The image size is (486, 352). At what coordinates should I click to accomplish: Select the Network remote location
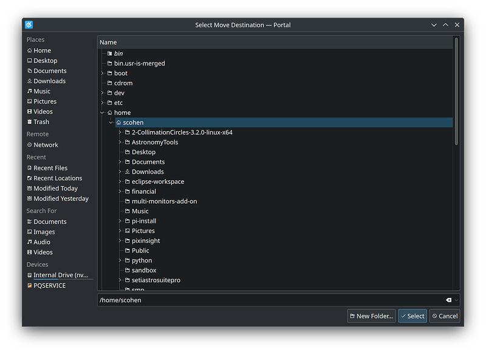click(x=46, y=145)
